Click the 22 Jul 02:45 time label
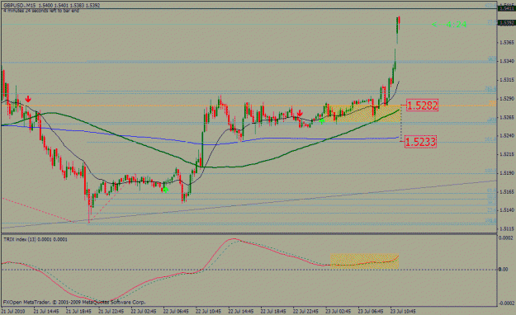Image resolution: width=516 pixels, height=315 pixels. coord(144,311)
